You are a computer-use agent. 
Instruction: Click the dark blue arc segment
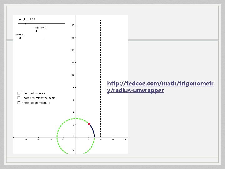[92, 130]
